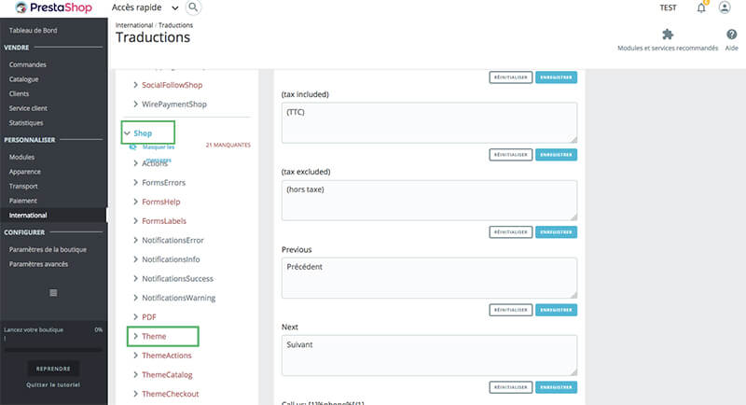Image resolution: width=746 pixels, height=405 pixels.
Task: Click the Next translation field containing Suivant
Action: click(x=429, y=354)
